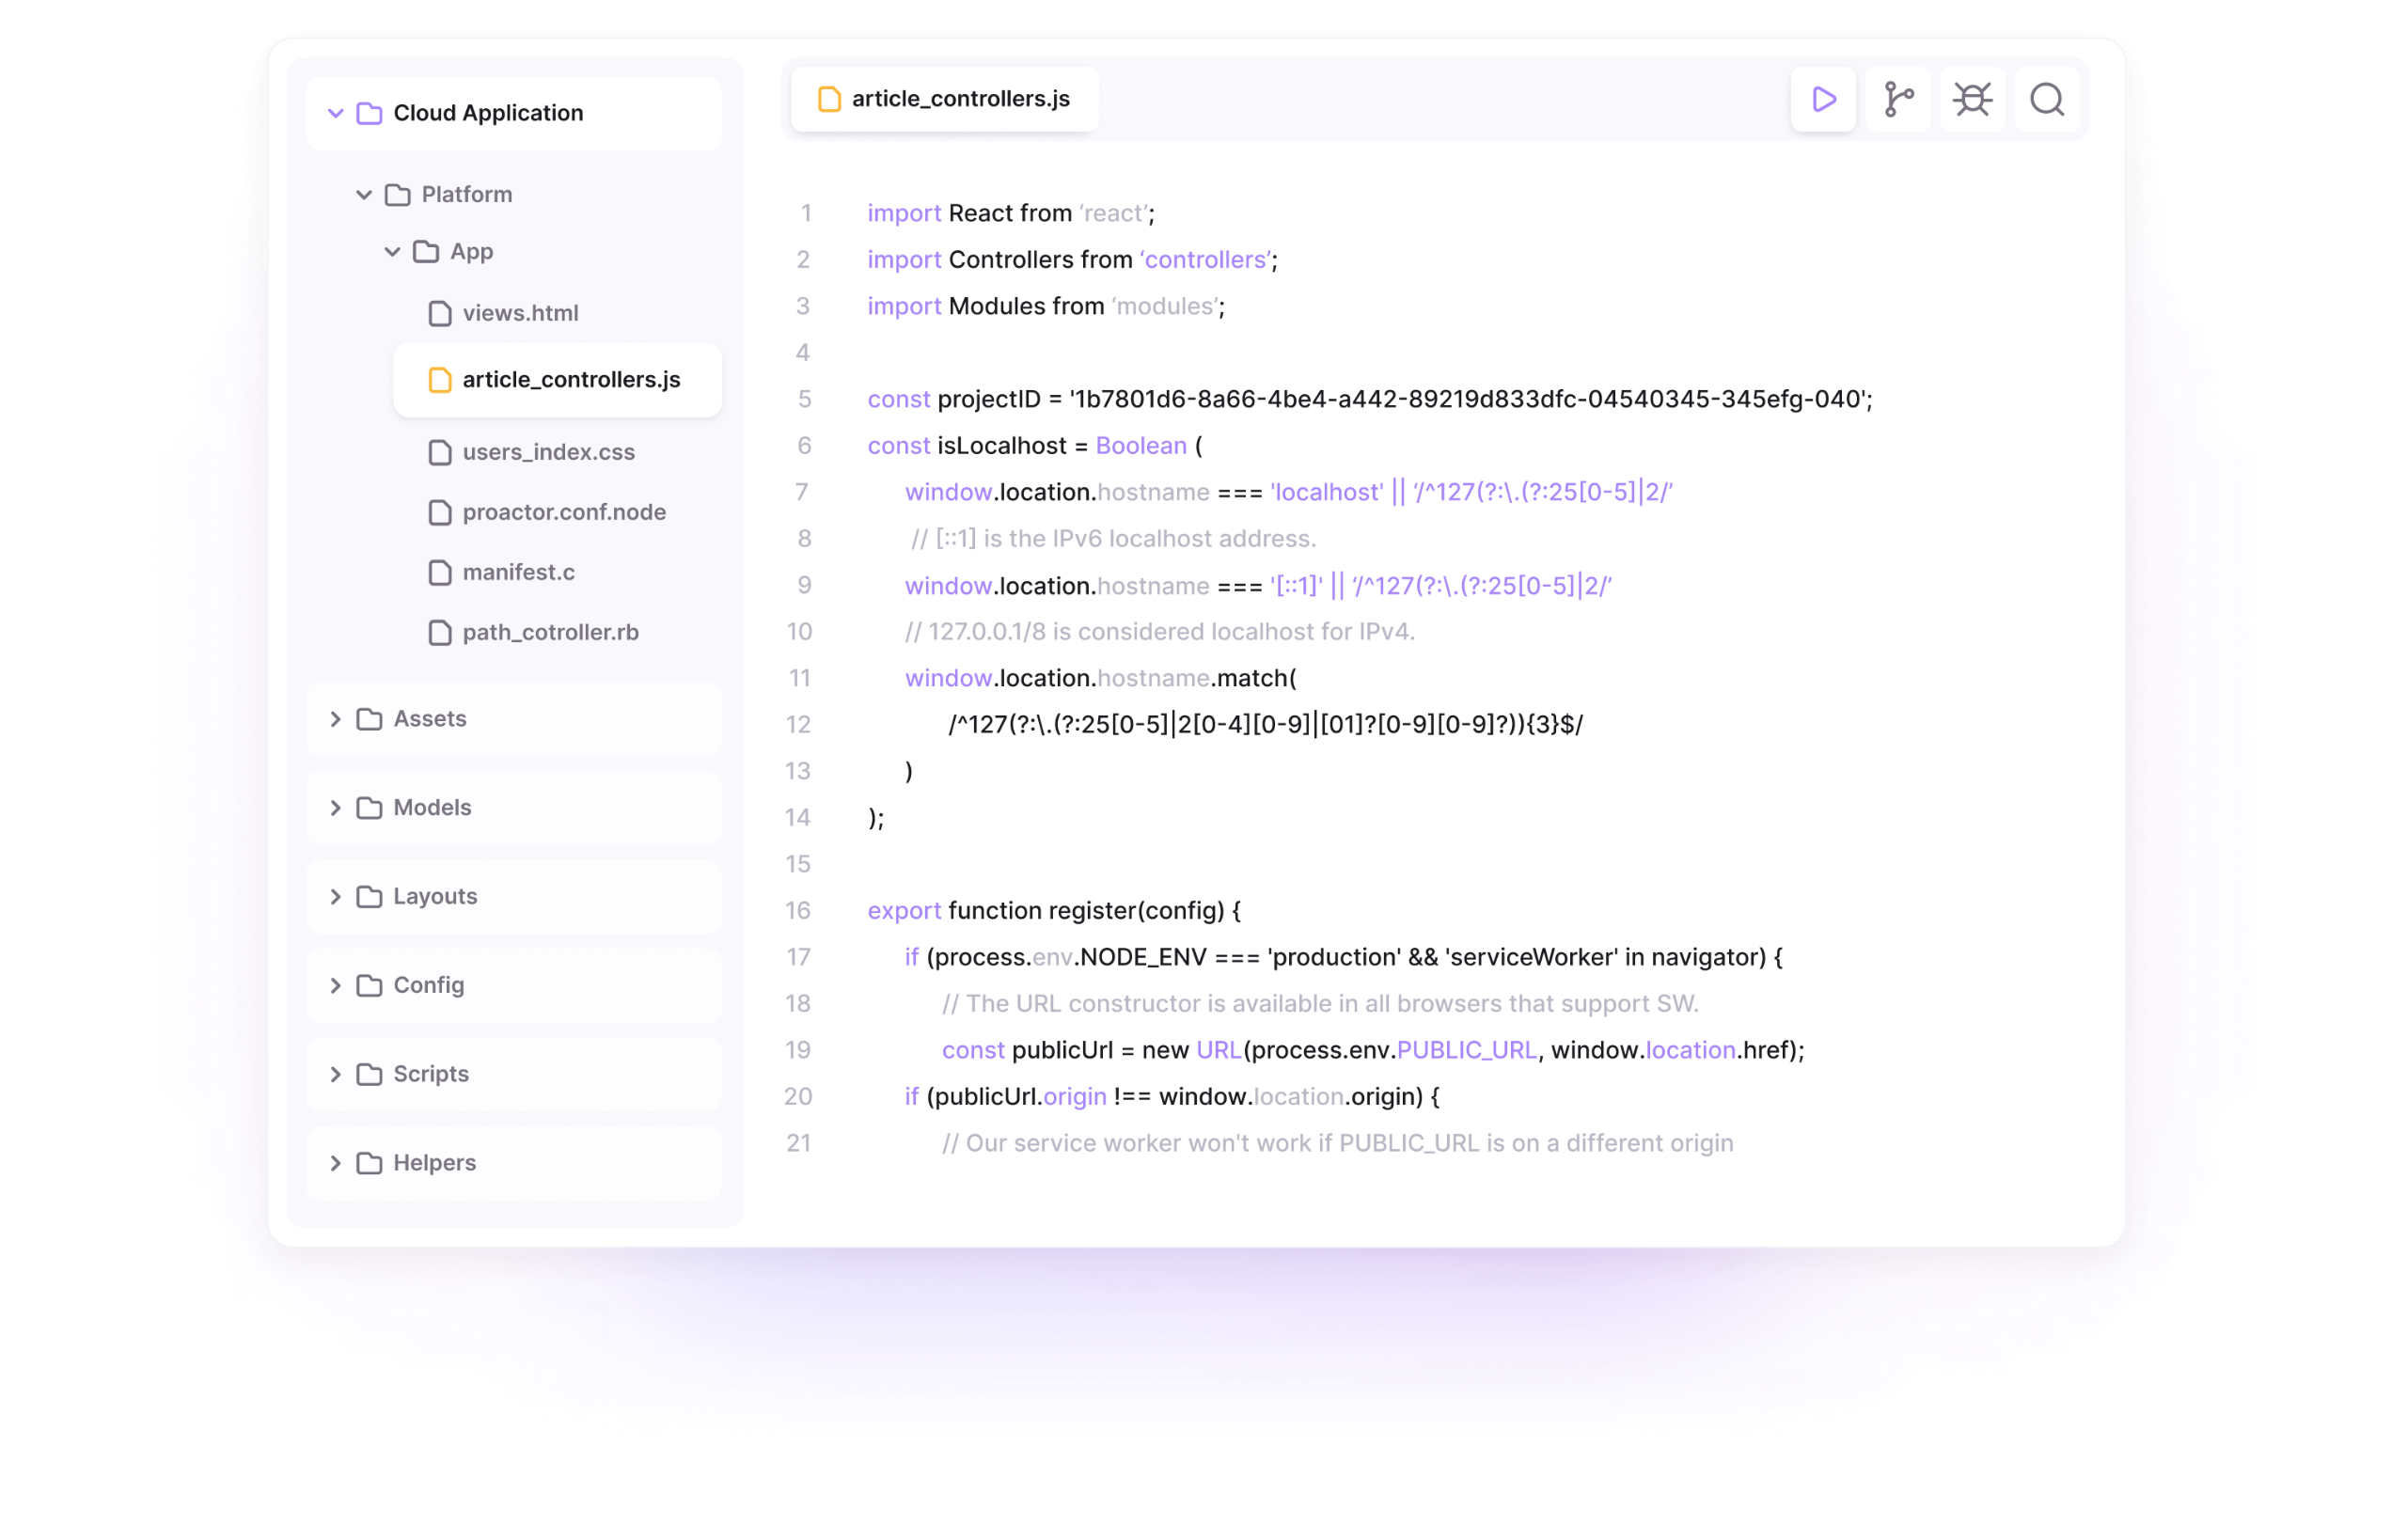Expand the Models folder
This screenshot has height=1540, width=2407.
[336, 808]
